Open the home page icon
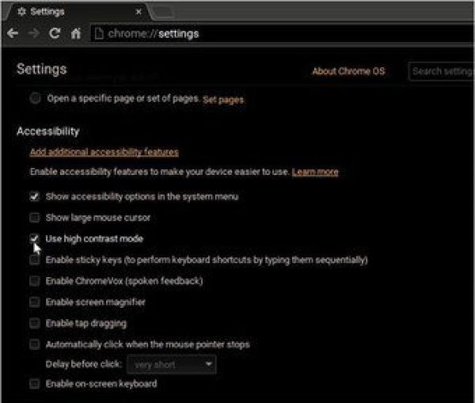The width and height of the screenshot is (475, 403). point(76,33)
